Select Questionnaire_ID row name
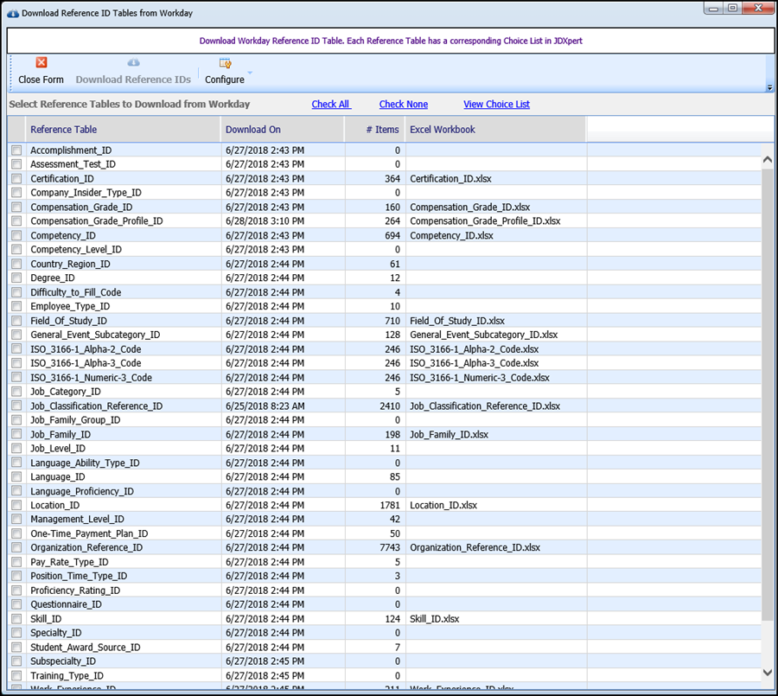 66,604
